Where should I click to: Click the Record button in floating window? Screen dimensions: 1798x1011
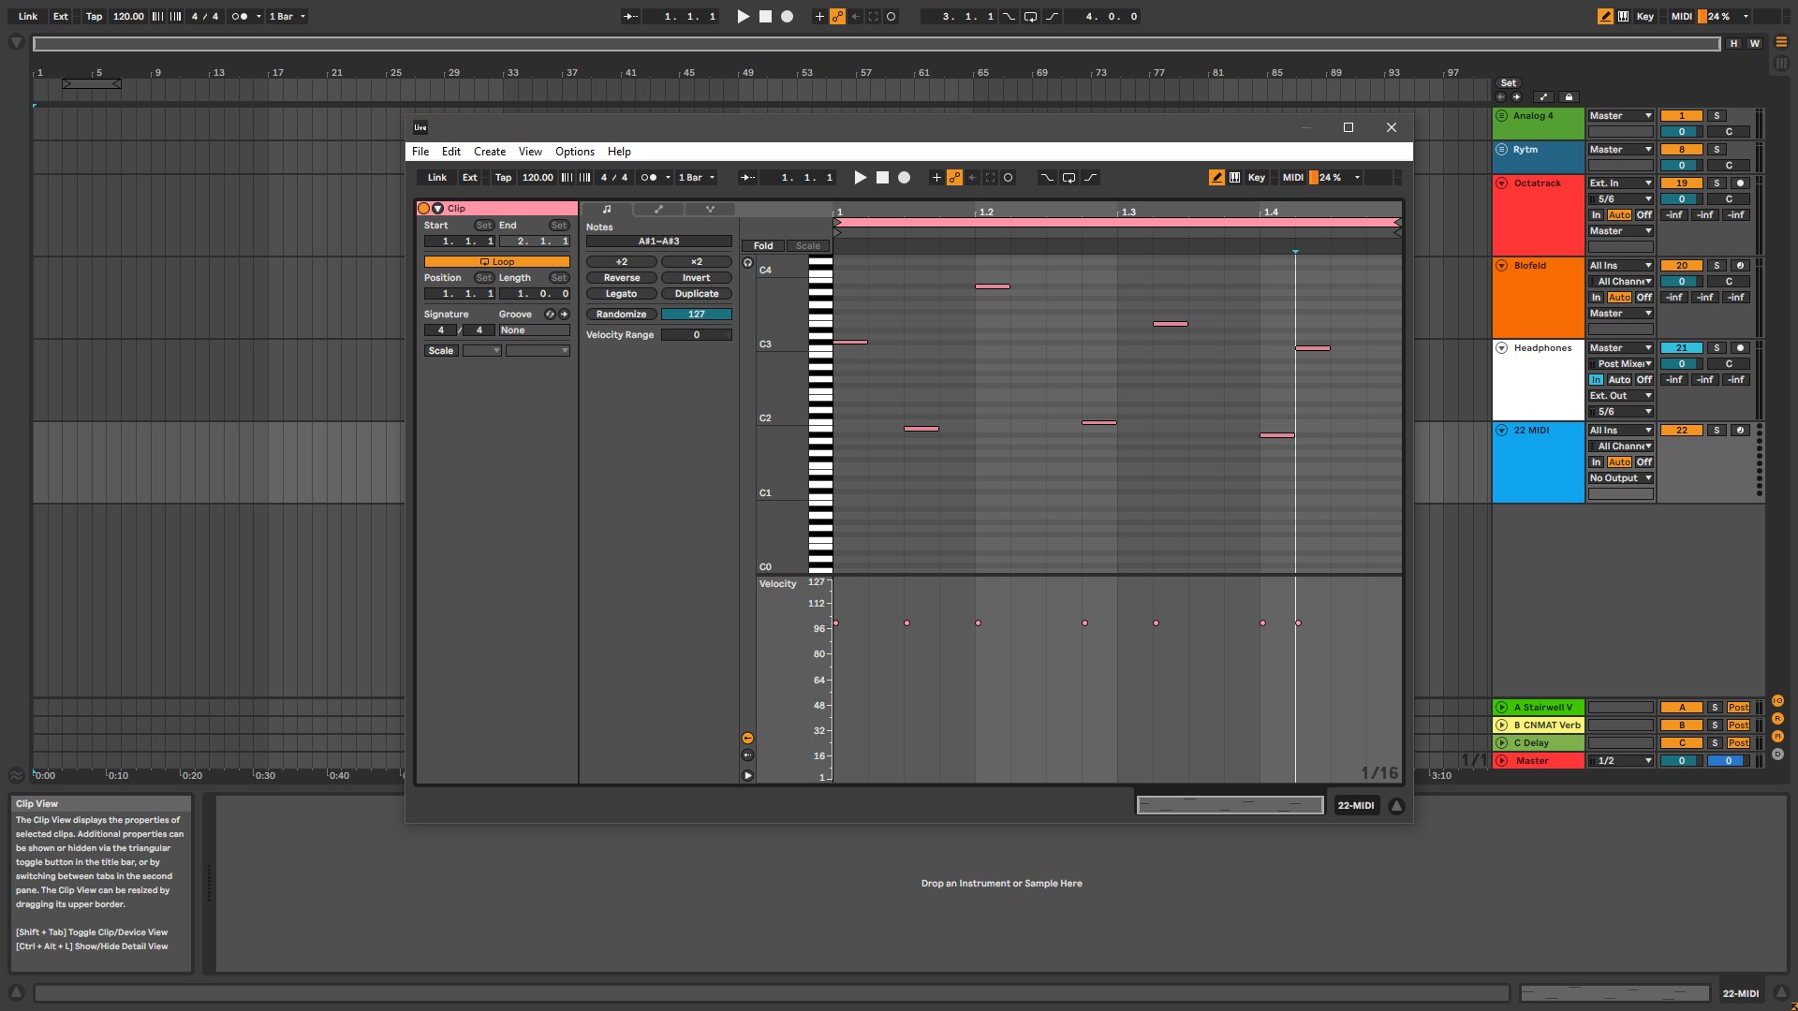(x=904, y=178)
